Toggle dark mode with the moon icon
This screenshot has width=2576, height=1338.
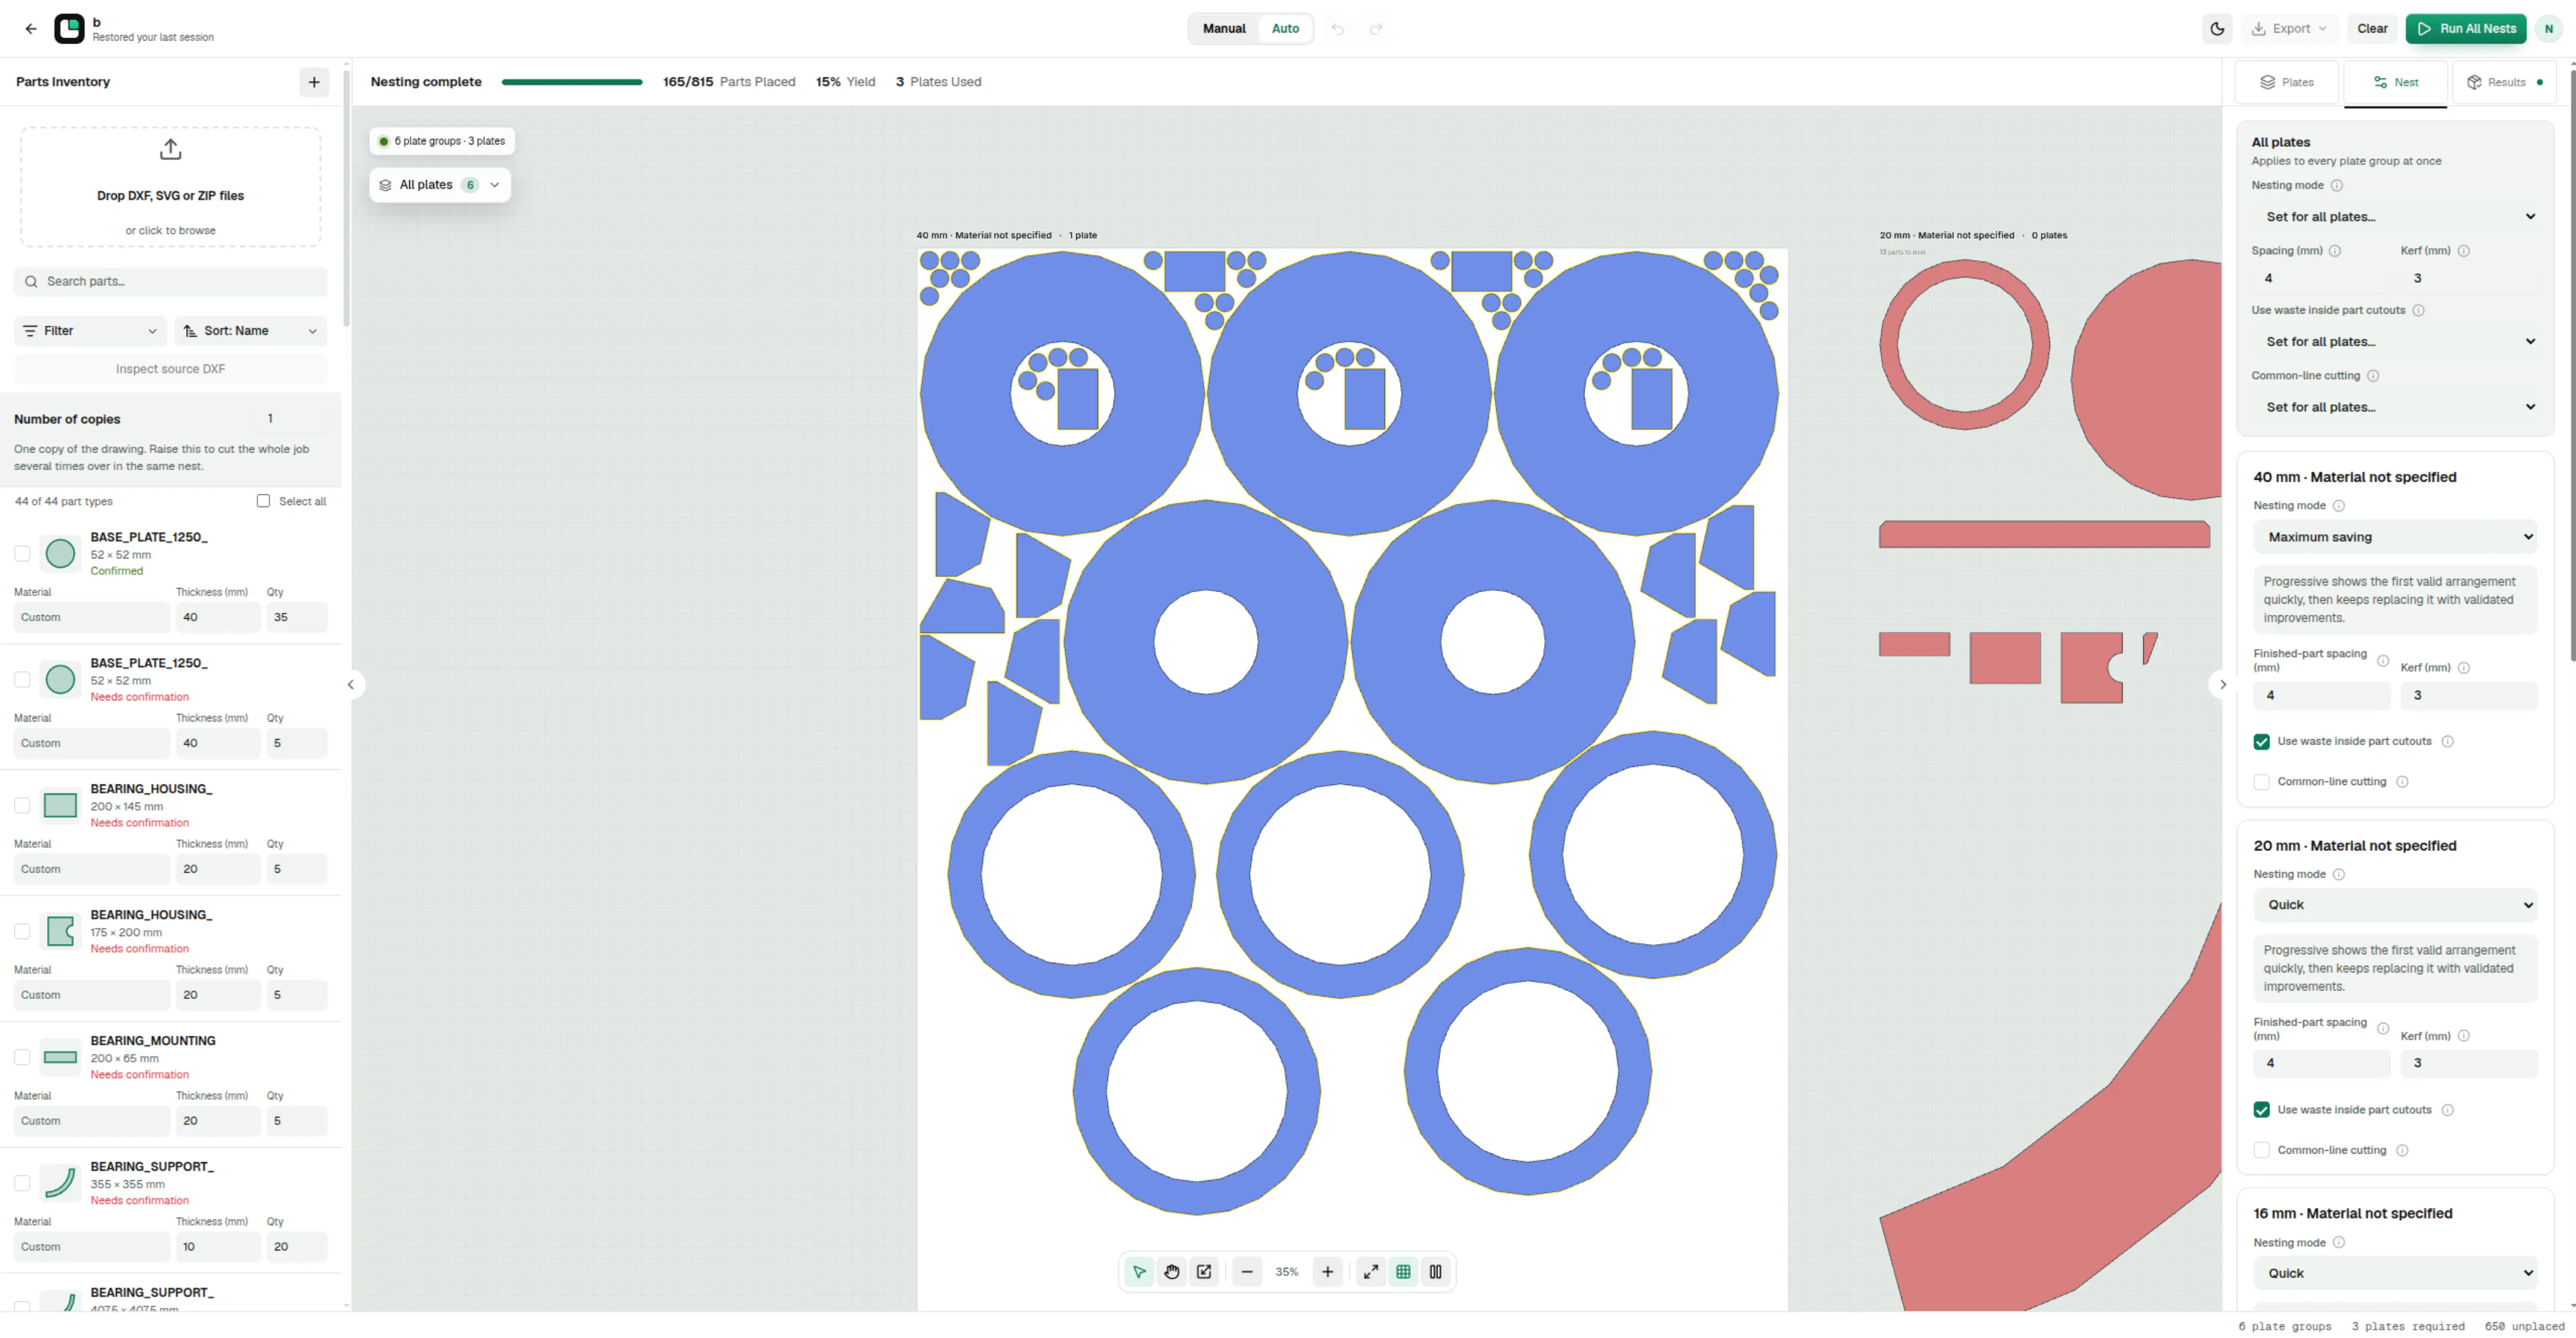click(x=2217, y=28)
